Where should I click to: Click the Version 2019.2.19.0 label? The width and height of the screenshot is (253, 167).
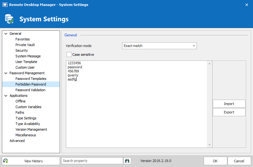tap(156, 161)
